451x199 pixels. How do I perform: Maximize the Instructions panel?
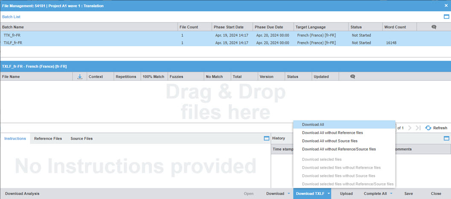coord(266,138)
